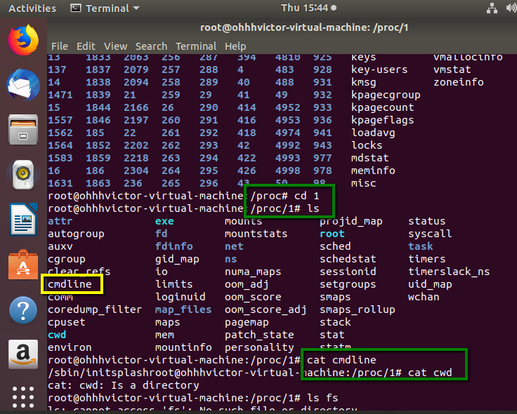Open the Help menu
The width and height of the screenshot is (517, 414).
pyautogui.click(x=235, y=46)
